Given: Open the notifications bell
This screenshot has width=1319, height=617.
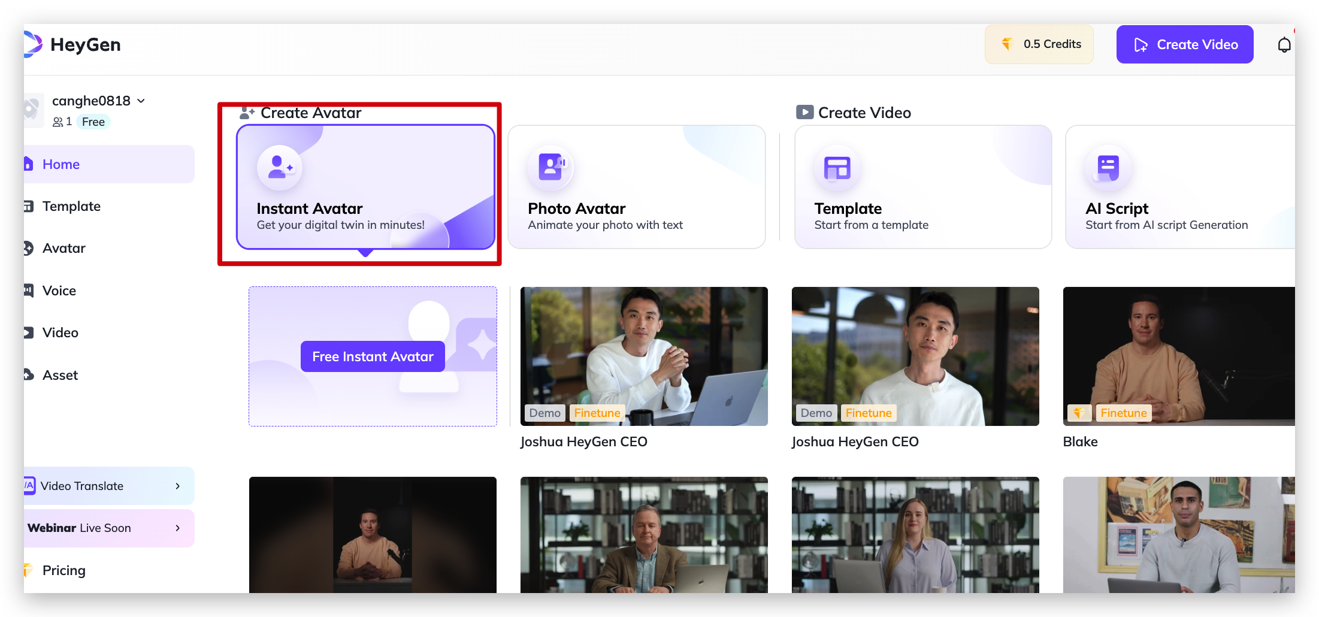Looking at the screenshot, I should [x=1284, y=45].
